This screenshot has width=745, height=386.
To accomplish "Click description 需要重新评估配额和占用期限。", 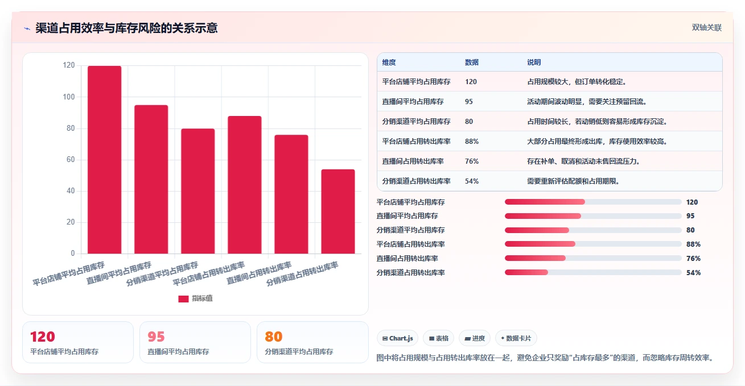I will 574,181.
